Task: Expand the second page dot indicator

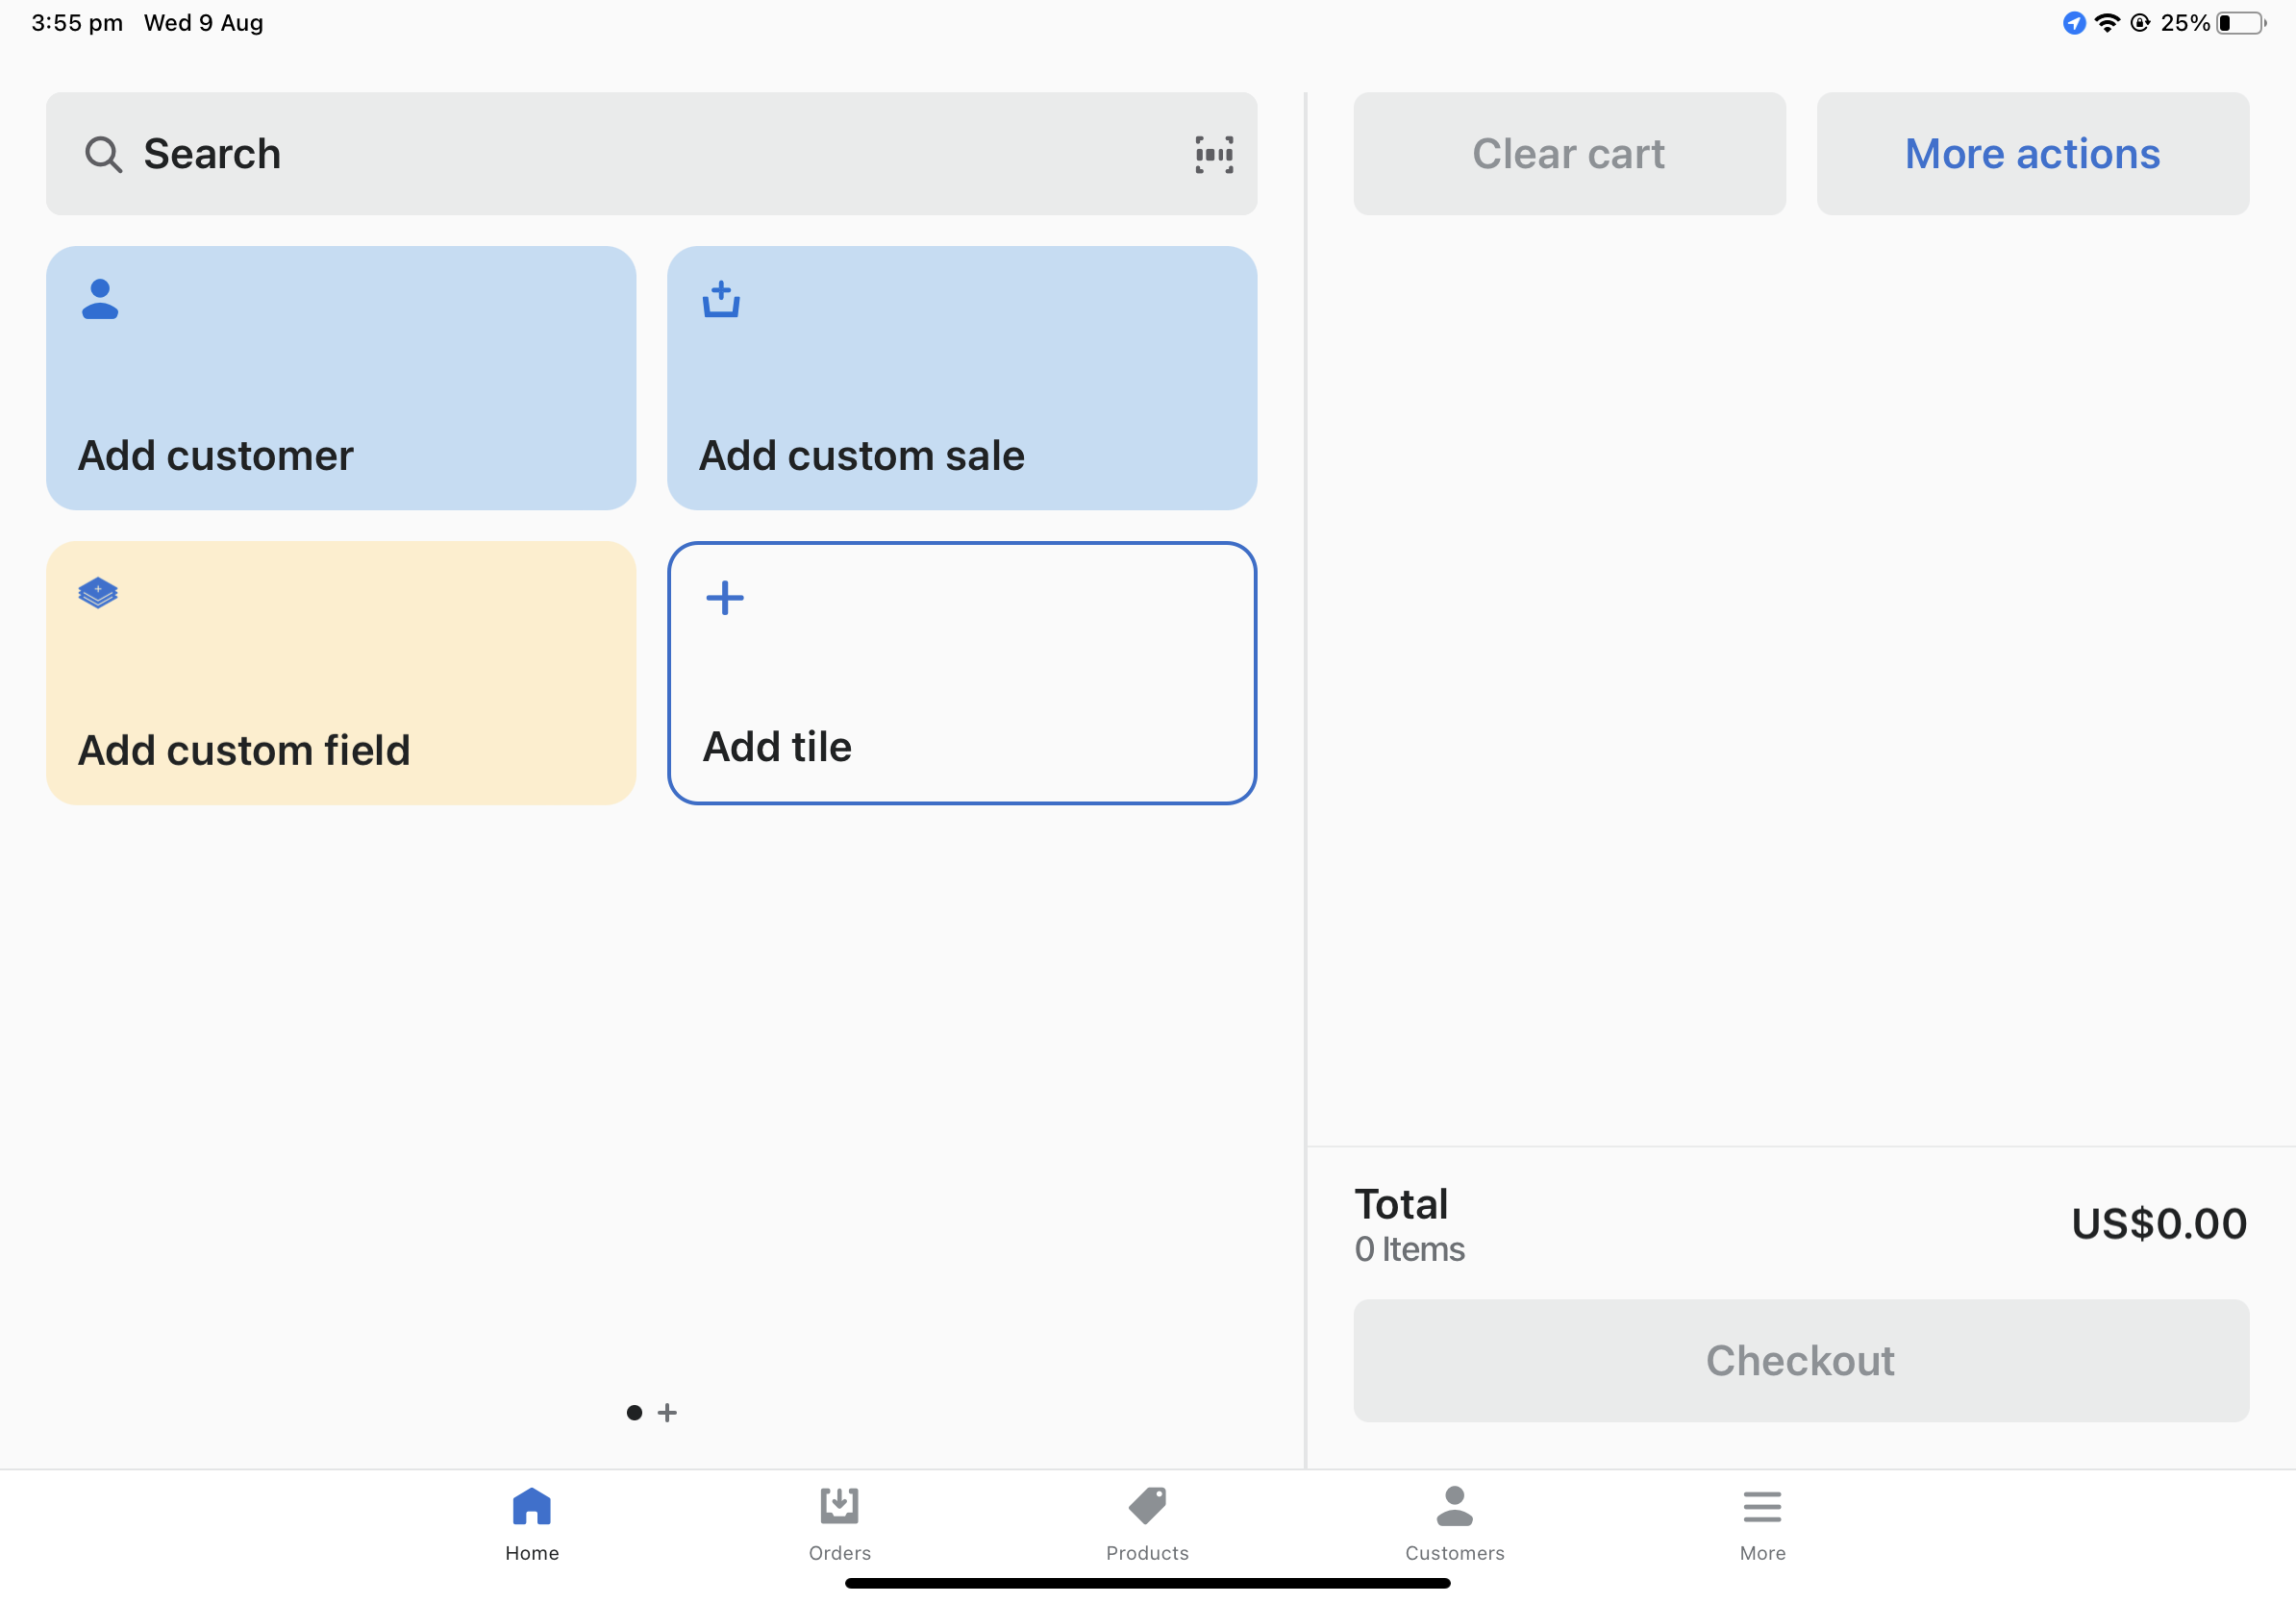Action: click(668, 1413)
